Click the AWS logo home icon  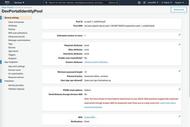7,2
